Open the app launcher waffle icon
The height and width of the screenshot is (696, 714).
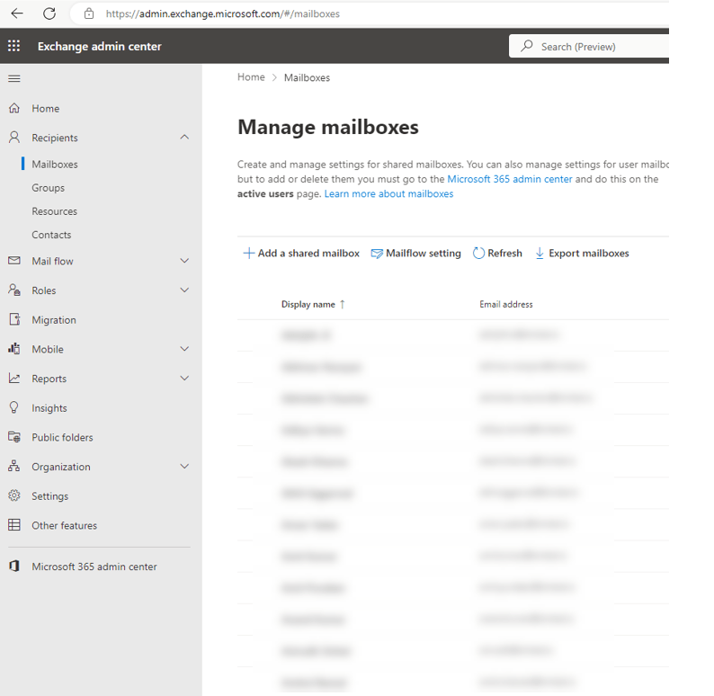point(13,47)
